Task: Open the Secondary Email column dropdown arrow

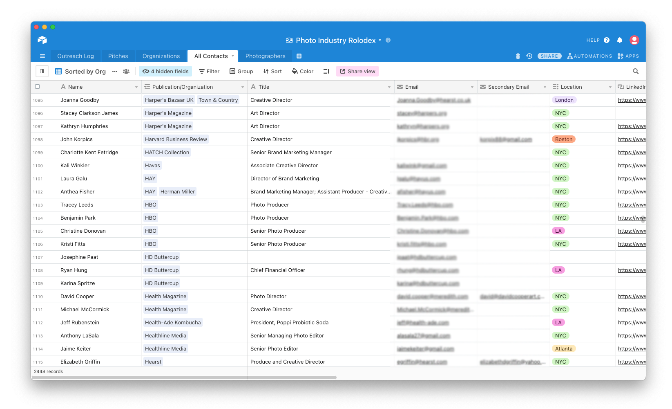Action: coord(545,87)
